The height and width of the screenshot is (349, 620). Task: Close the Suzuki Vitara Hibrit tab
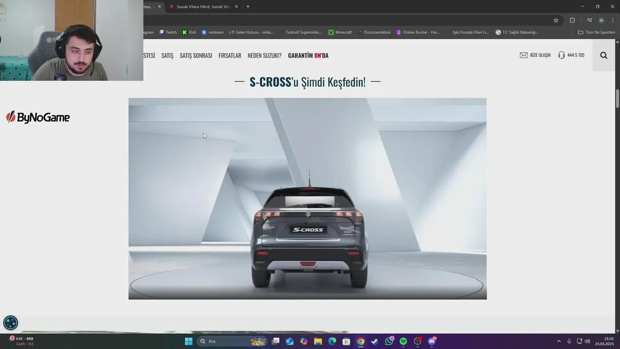[236, 7]
